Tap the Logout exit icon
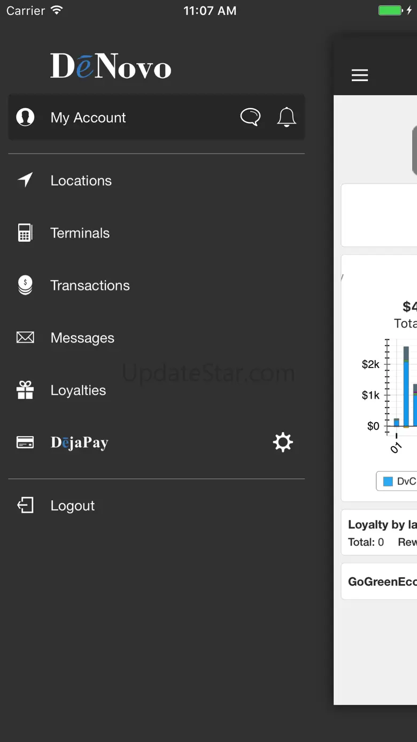This screenshot has height=742, width=417. (x=25, y=506)
